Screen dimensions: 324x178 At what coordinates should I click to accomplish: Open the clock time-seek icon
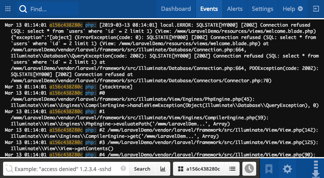[x=249, y=169]
